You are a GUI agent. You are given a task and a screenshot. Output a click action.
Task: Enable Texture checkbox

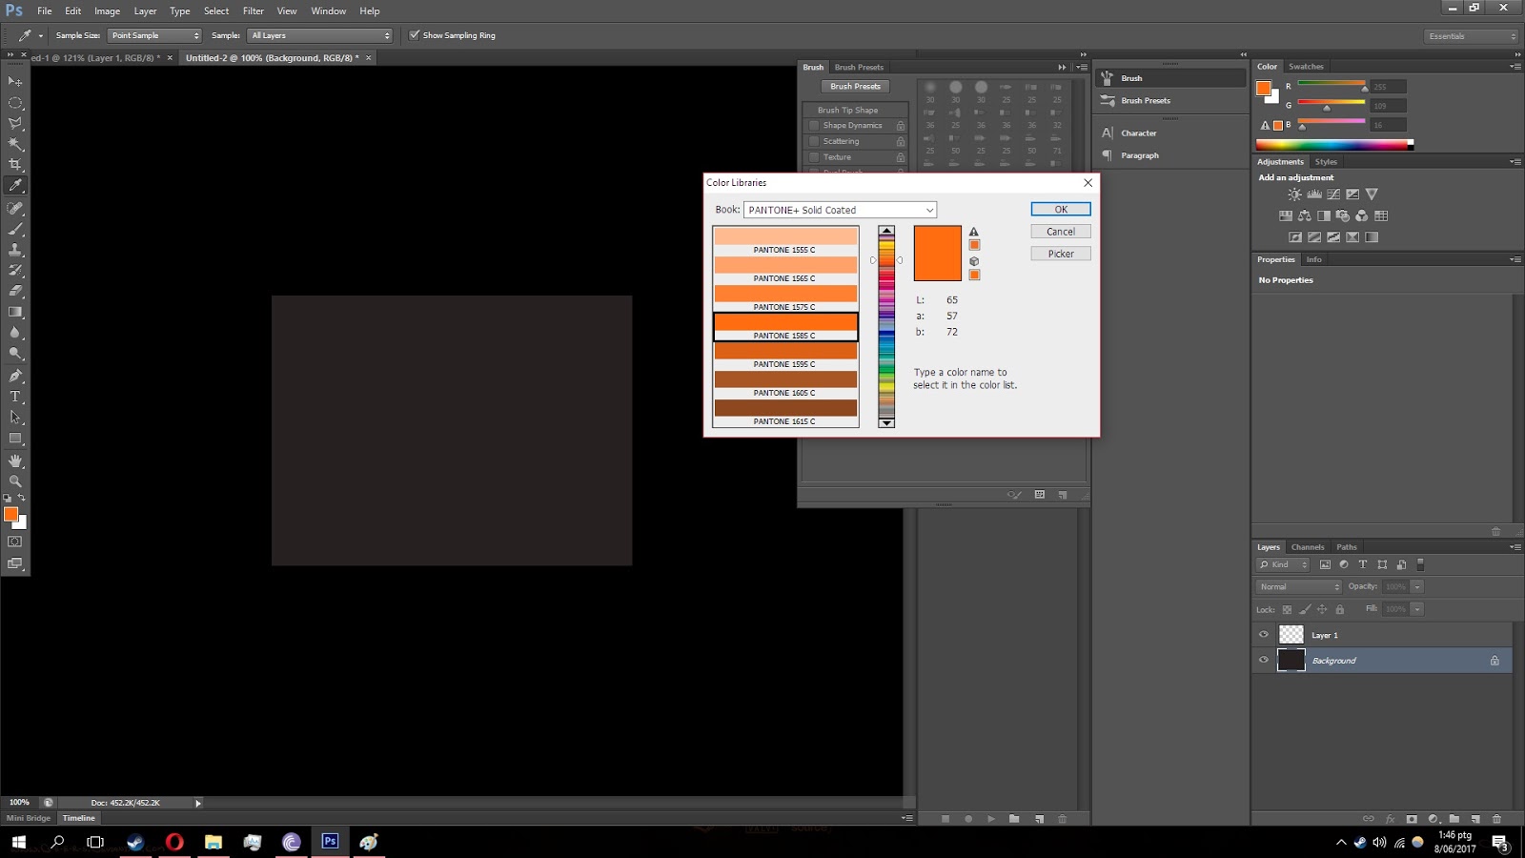click(814, 157)
